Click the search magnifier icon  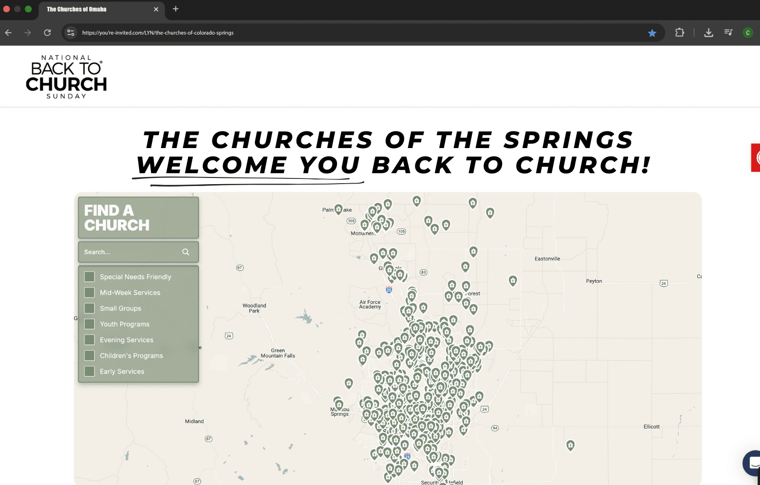(186, 252)
